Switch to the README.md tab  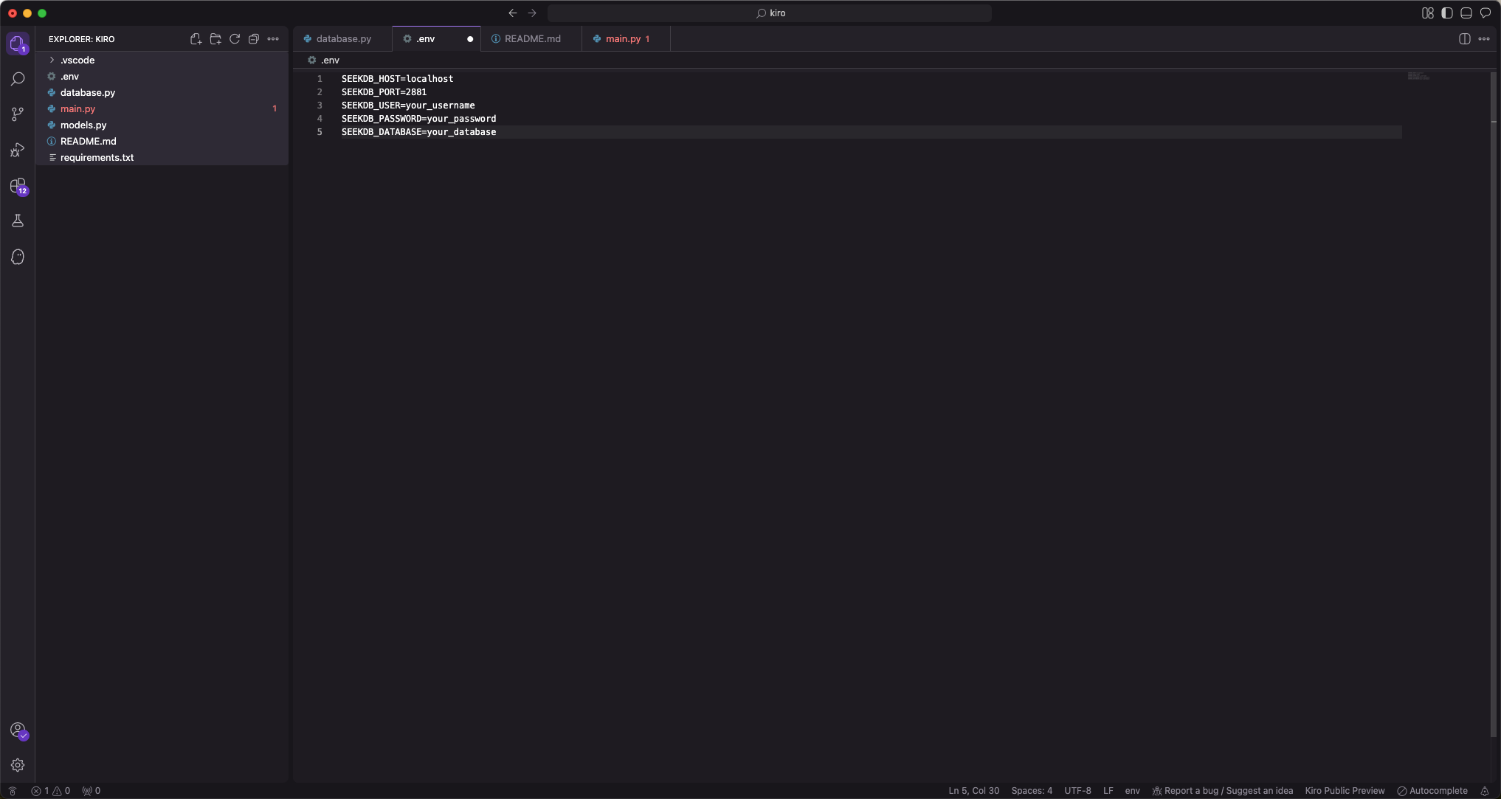(x=532, y=39)
